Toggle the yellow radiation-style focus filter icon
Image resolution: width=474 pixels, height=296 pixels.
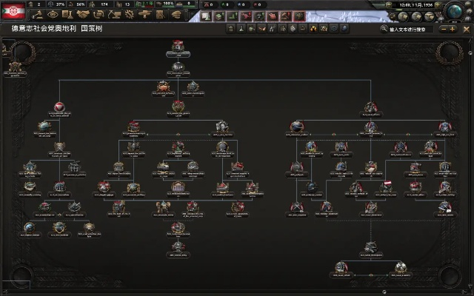click(314, 30)
